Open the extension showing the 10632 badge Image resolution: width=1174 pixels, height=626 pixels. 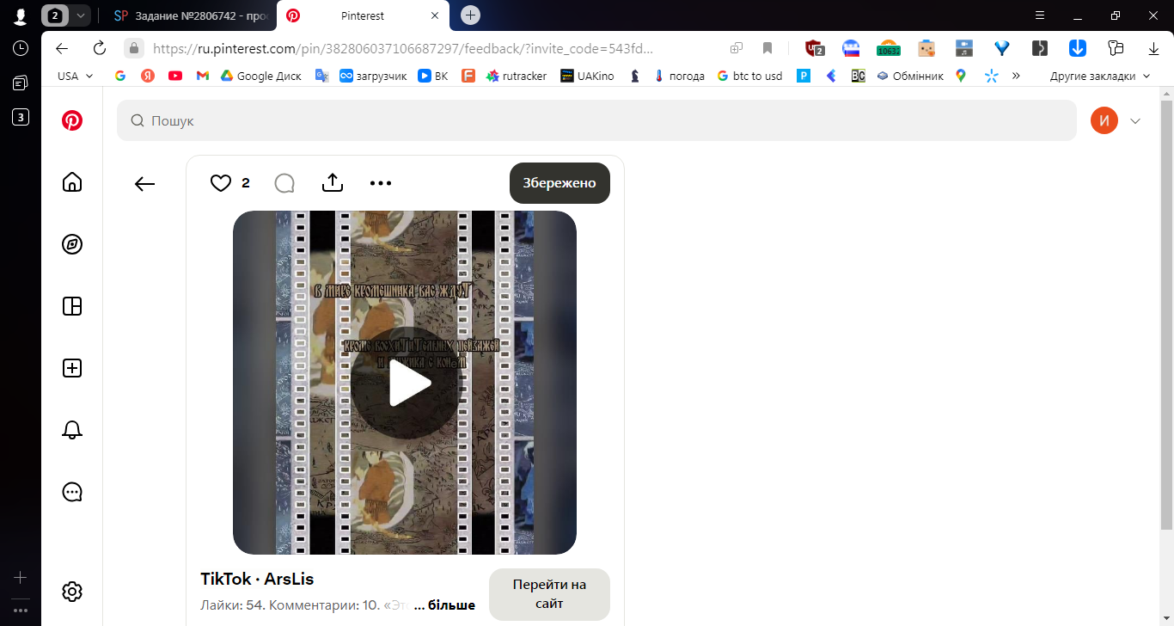[888, 48]
